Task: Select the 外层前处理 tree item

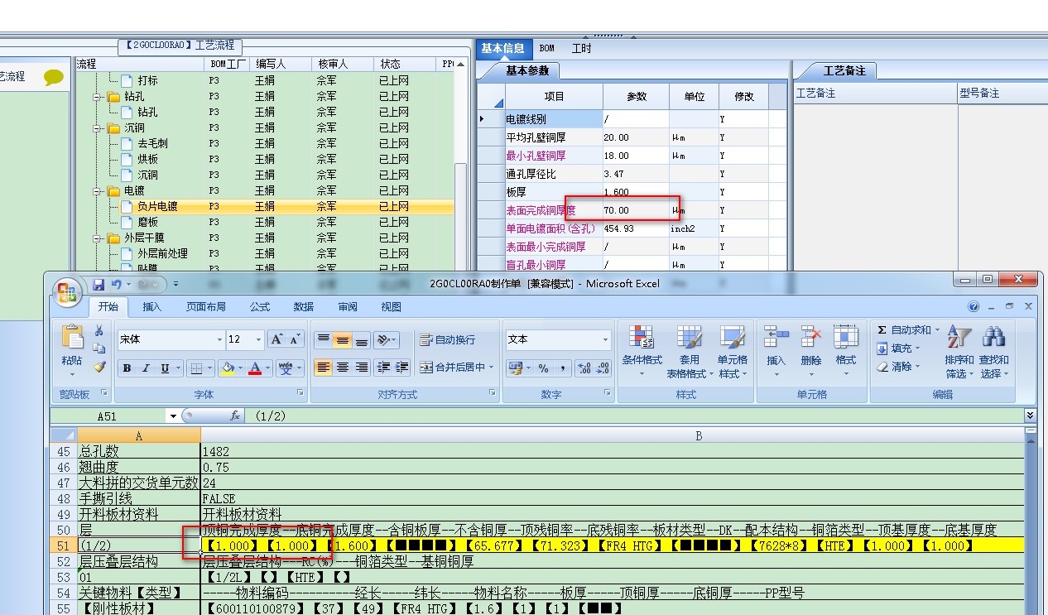Action: click(162, 254)
